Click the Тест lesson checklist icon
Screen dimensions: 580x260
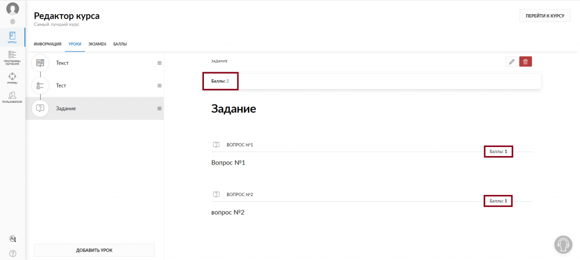[40, 86]
